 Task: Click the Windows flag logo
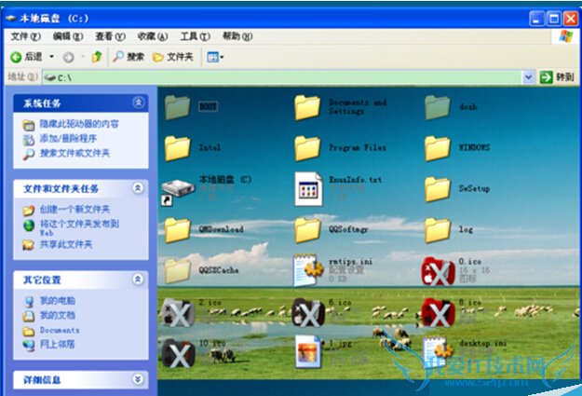[565, 36]
